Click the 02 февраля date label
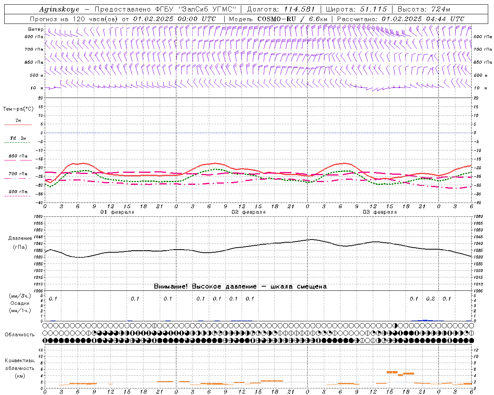This screenshot has width=494, height=395. [249, 212]
